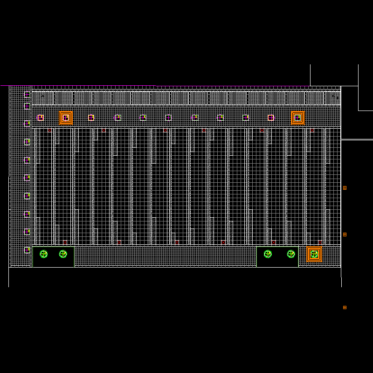The width and height of the screenshot is (373, 373).
Task: Select leftmost green circle in bottom-left black box
Action: [43, 254]
